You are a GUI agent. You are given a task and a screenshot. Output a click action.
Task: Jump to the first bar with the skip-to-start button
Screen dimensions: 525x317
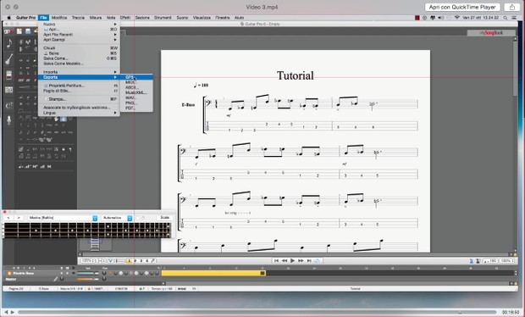pos(276,260)
